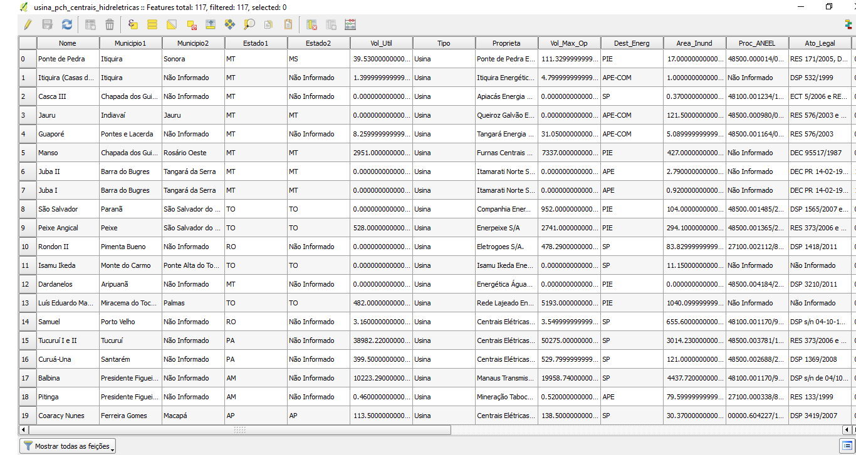Select row 5 by its row header
The image size is (856, 455).
click(28, 153)
